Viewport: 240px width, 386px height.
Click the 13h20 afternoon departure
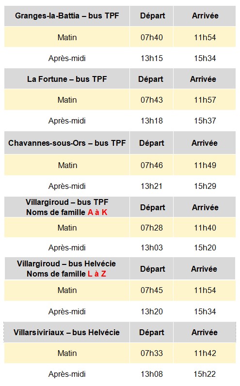pyautogui.click(x=152, y=311)
